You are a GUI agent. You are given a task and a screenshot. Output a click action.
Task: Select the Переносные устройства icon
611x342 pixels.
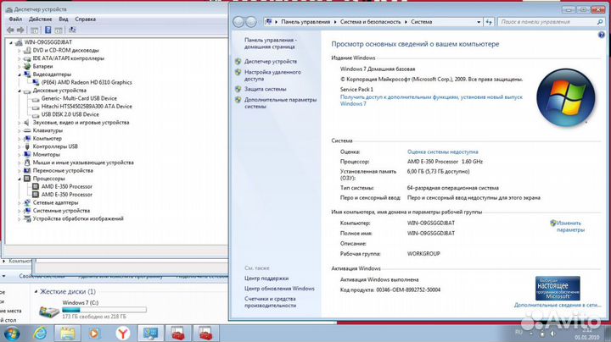tap(27, 171)
